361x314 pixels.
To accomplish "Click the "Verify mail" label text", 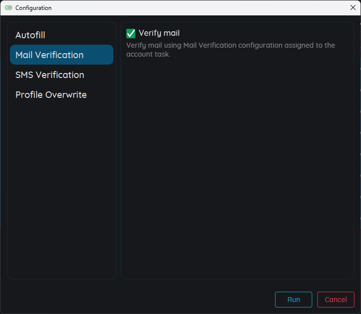I will [159, 33].
